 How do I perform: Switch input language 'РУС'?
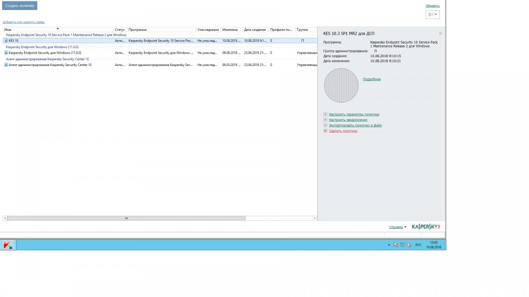(418, 245)
